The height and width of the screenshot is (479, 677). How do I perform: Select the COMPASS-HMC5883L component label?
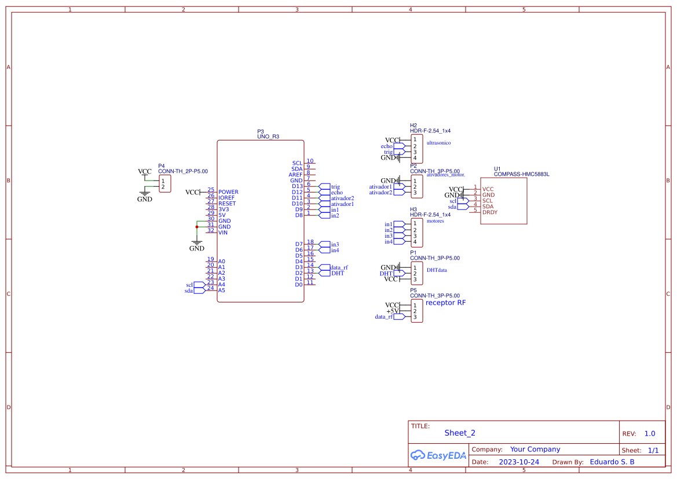(x=522, y=174)
